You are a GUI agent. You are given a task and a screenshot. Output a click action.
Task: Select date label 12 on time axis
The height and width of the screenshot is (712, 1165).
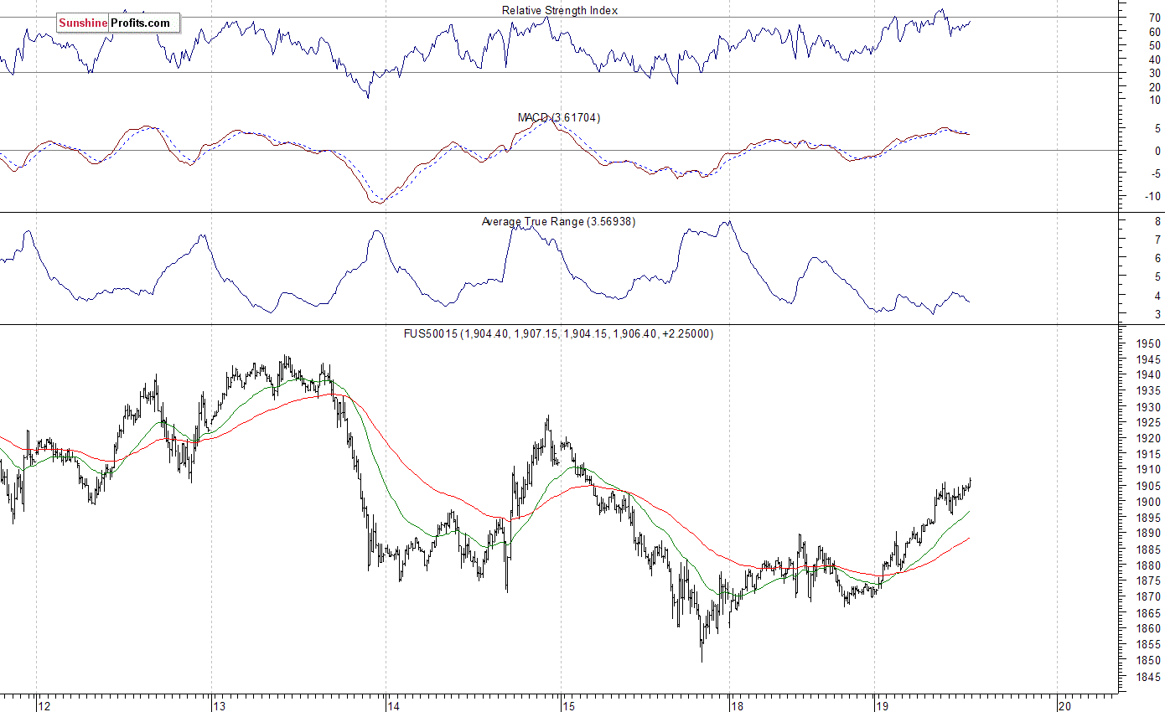pos(44,705)
